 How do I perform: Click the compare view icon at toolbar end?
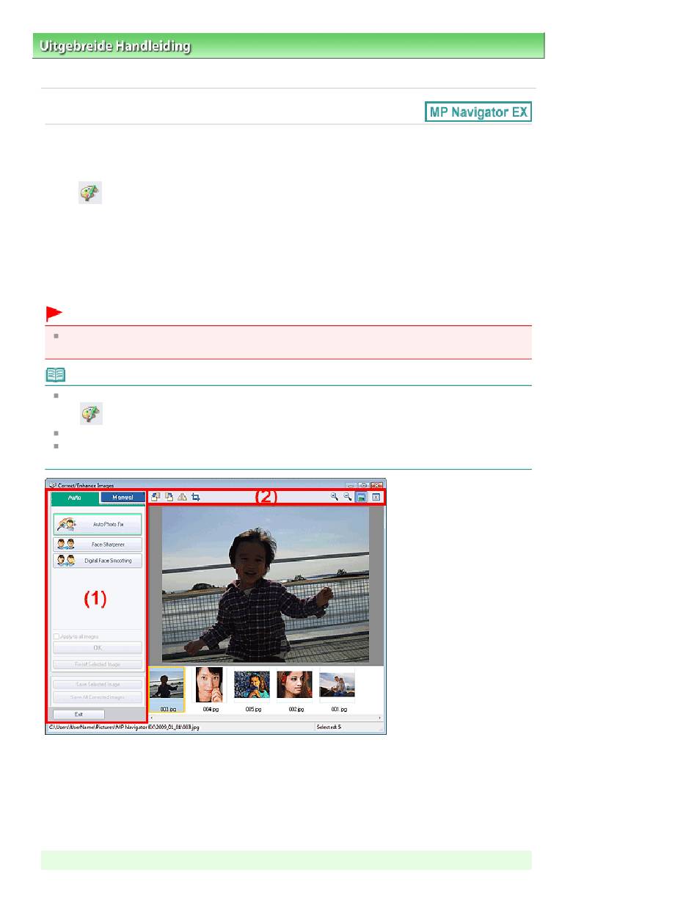(x=376, y=497)
